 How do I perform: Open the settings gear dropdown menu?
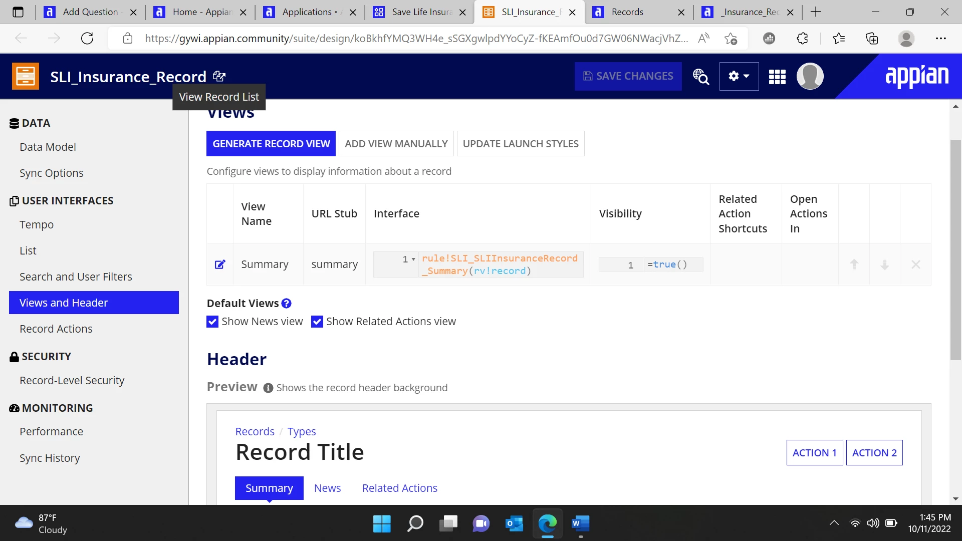click(739, 76)
